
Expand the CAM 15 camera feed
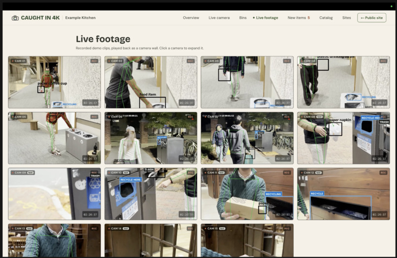247,240
